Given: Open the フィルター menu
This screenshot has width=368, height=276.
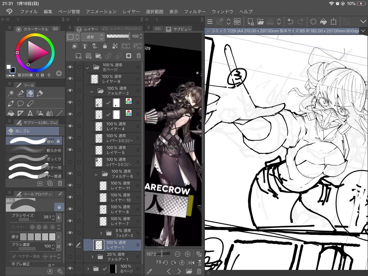Looking at the screenshot, I should point(195,11).
